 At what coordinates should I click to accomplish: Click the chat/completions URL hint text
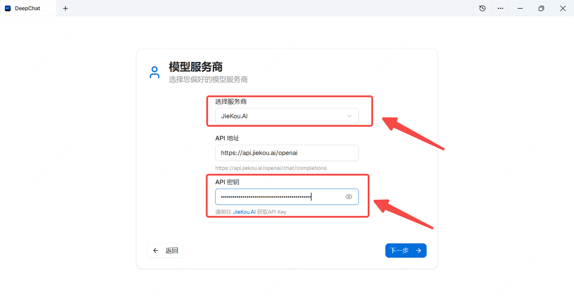[271, 168]
